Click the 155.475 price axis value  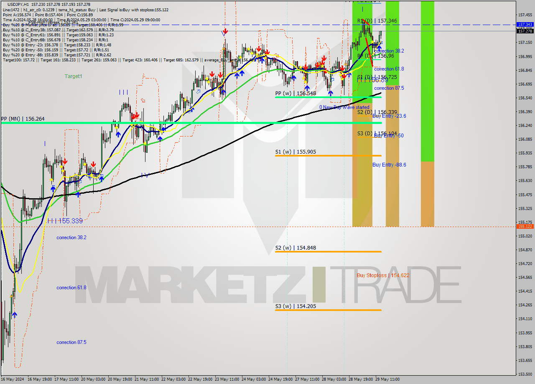tap(525, 195)
